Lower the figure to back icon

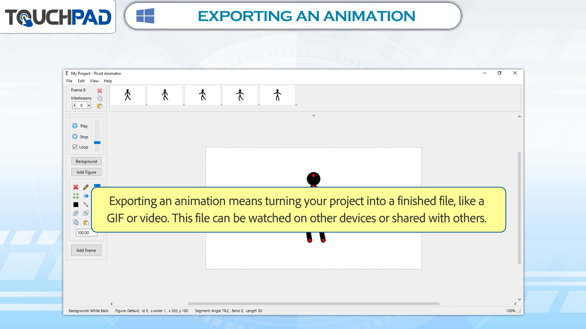click(86, 213)
